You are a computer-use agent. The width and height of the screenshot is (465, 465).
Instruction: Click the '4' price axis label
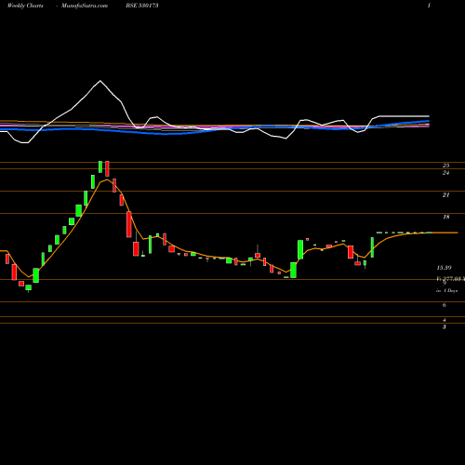coord(445,320)
